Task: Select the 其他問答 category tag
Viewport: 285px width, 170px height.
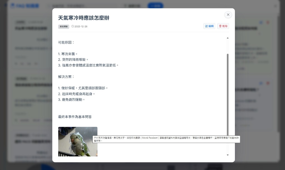Action: pyautogui.click(x=63, y=26)
